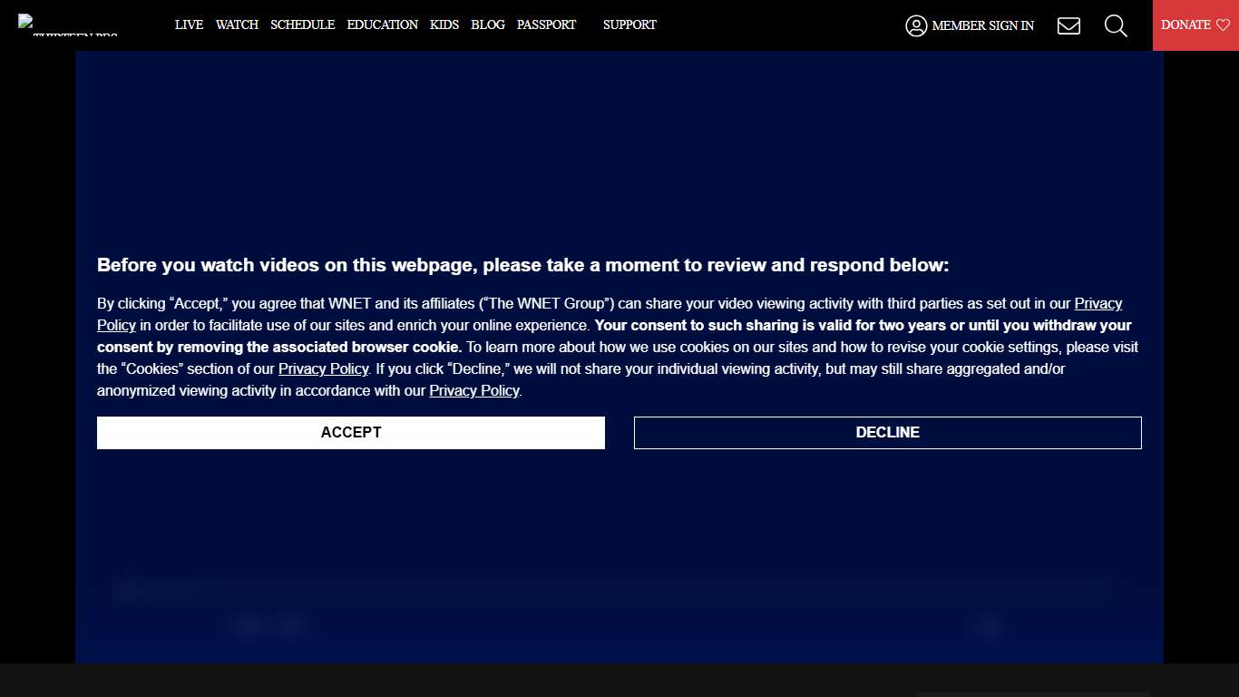The width and height of the screenshot is (1239, 697).
Task: Click the MEMBER SIGN IN text link
Action: (x=983, y=25)
